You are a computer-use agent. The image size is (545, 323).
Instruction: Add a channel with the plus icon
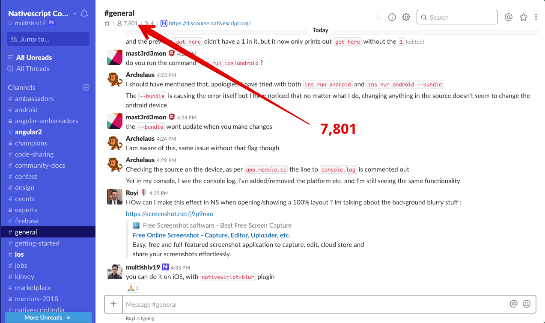tap(86, 87)
